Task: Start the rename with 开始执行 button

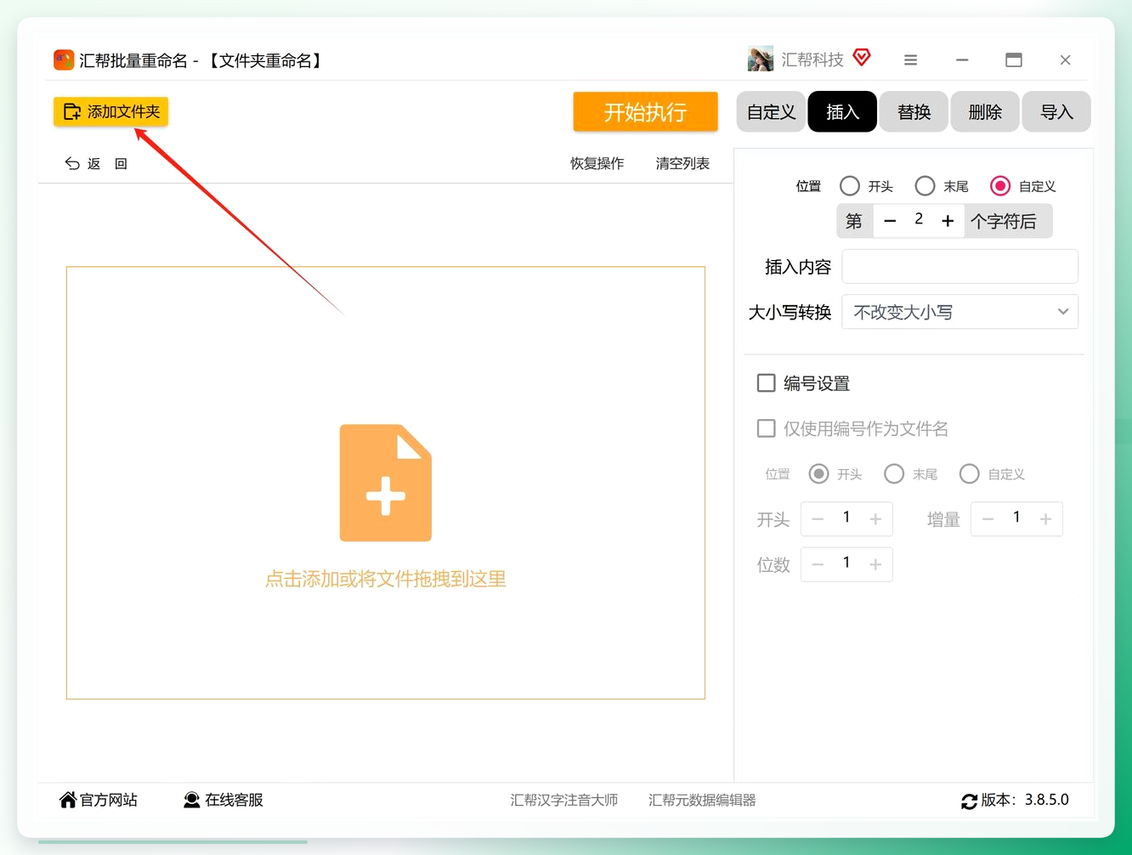Action: [x=645, y=112]
